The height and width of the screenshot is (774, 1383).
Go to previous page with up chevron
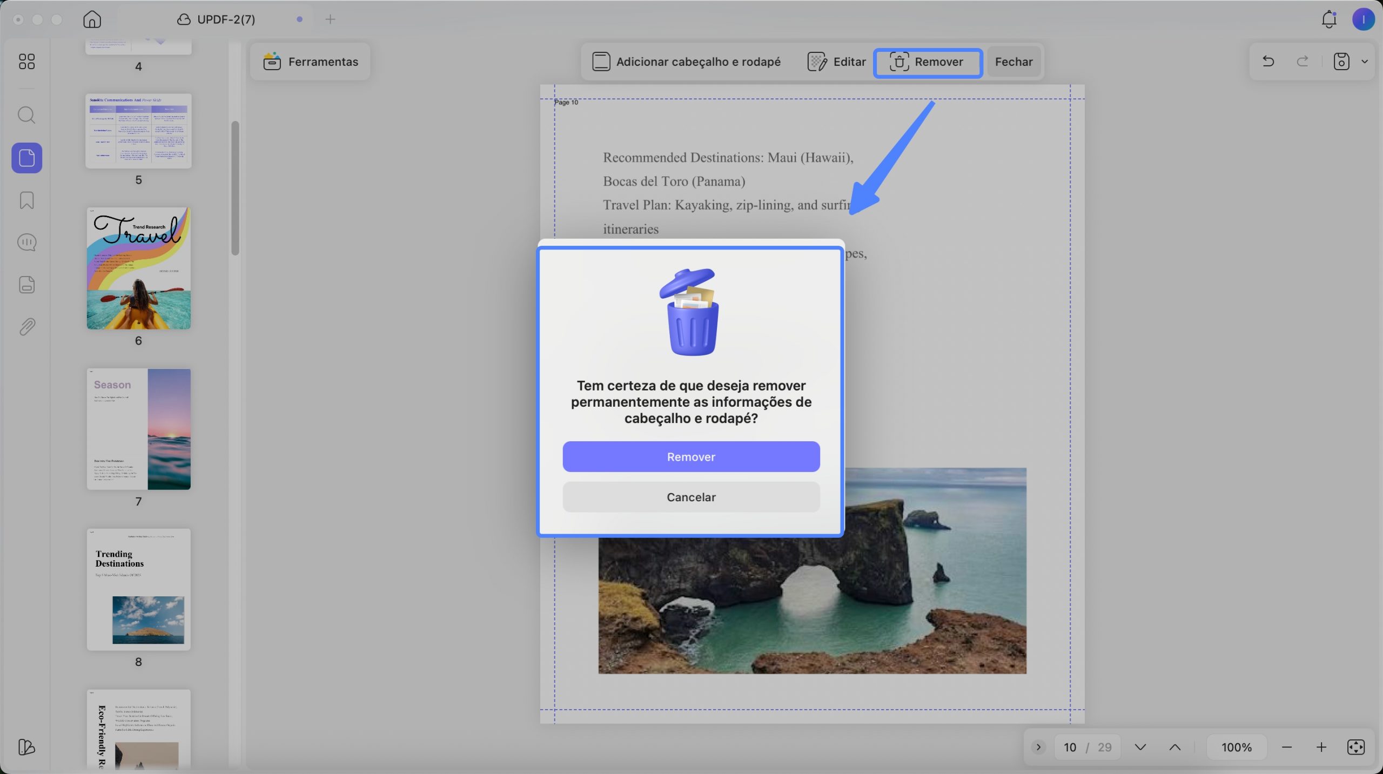(x=1175, y=747)
